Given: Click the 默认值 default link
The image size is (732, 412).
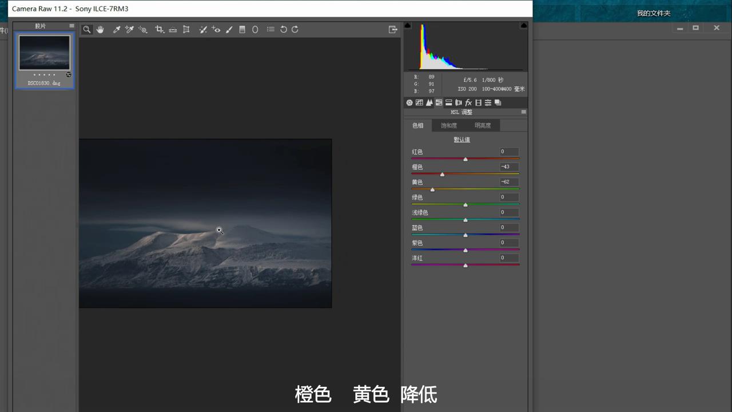Looking at the screenshot, I should [x=462, y=140].
